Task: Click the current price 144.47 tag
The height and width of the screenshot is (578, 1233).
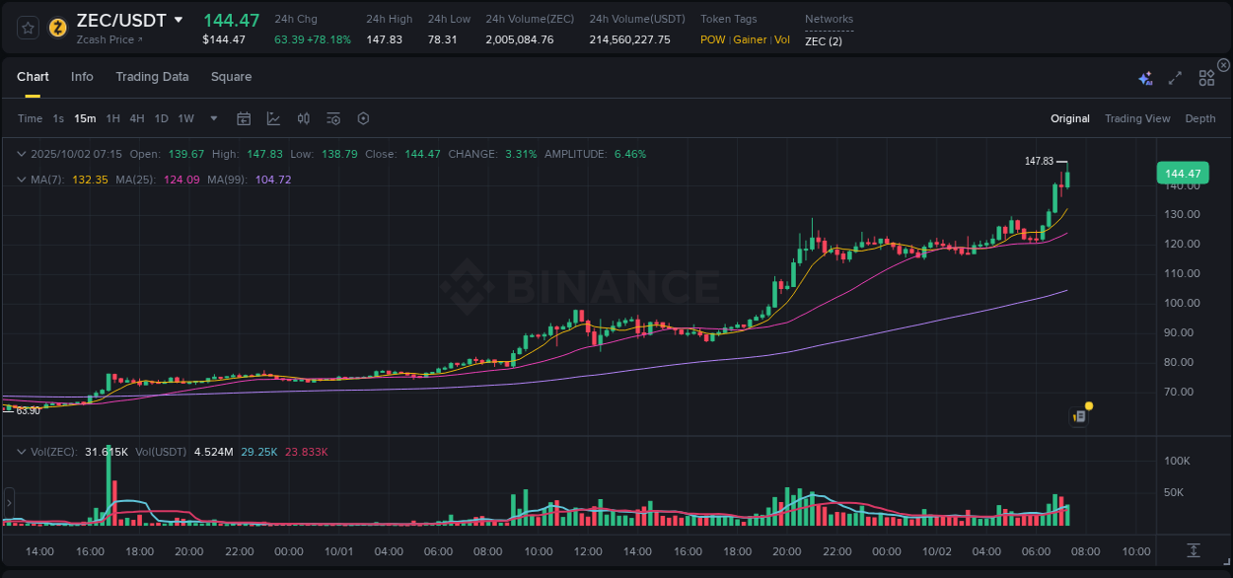Action: click(x=1182, y=173)
